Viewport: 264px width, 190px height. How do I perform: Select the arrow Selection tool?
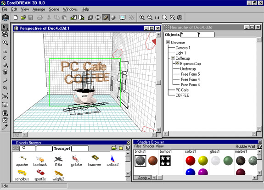pos(5,27)
